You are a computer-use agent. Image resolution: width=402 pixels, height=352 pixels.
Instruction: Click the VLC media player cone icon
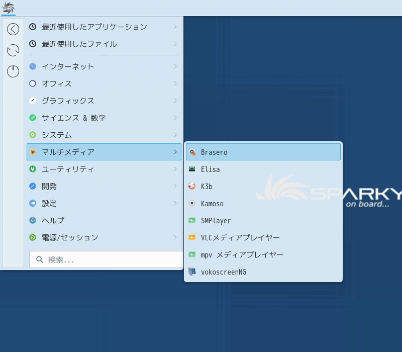[x=192, y=238]
